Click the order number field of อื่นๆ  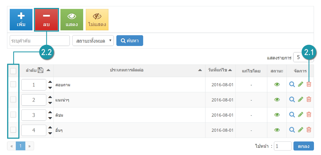[34, 130]
